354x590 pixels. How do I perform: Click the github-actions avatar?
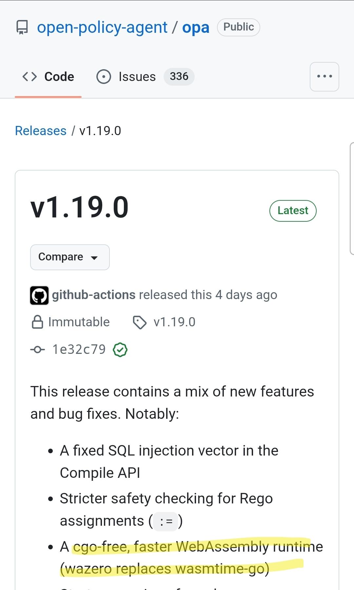click(x=39, y=295)
